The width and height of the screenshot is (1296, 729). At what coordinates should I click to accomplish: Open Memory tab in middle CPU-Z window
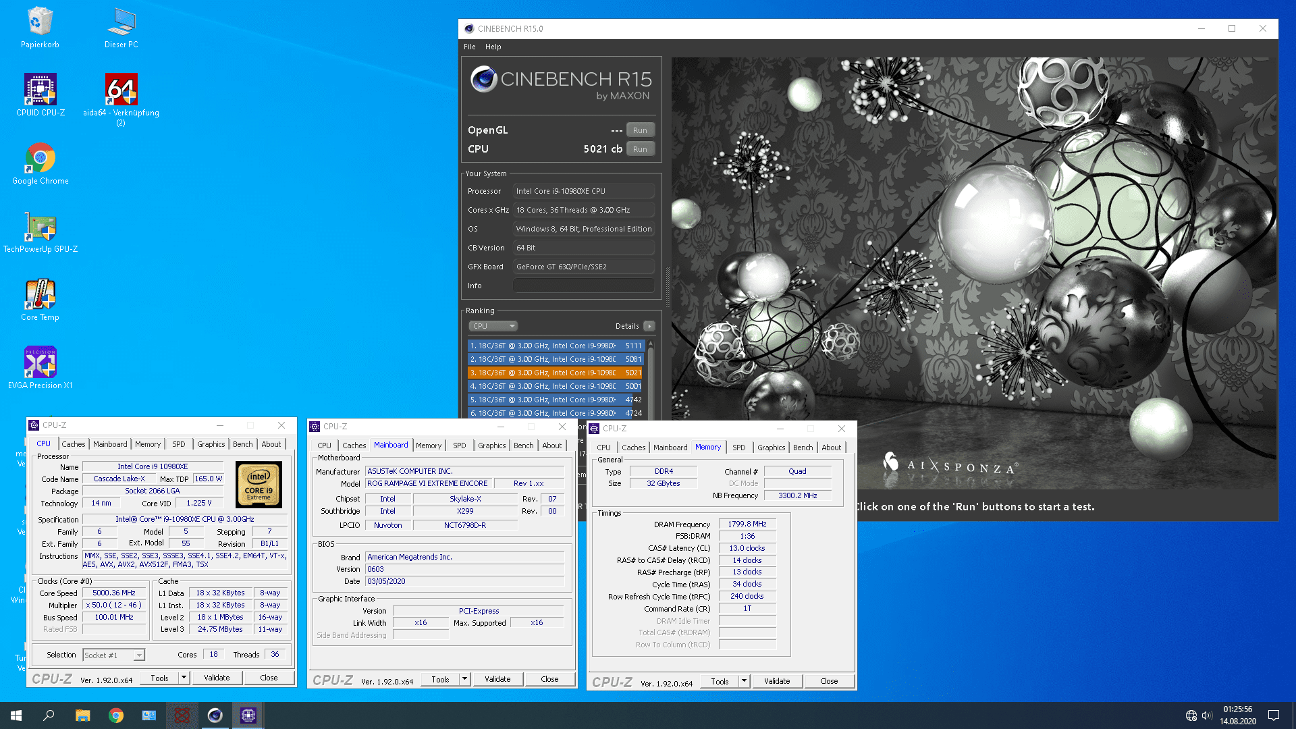click(x=429, y=446)
